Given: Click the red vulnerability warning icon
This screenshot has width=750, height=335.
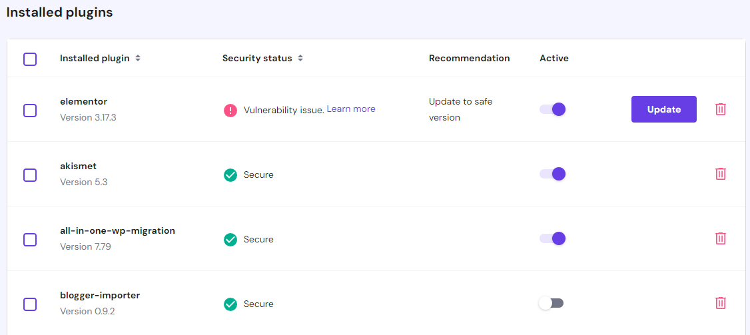Looking at the screenshot, I should pyautogui.click(x=230, y=111).
